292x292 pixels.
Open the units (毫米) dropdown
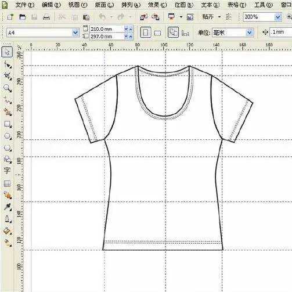tap(250, 33)
